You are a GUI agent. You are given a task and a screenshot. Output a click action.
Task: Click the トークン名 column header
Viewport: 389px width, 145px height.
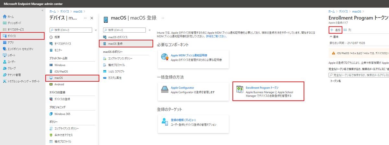point(336,81)
